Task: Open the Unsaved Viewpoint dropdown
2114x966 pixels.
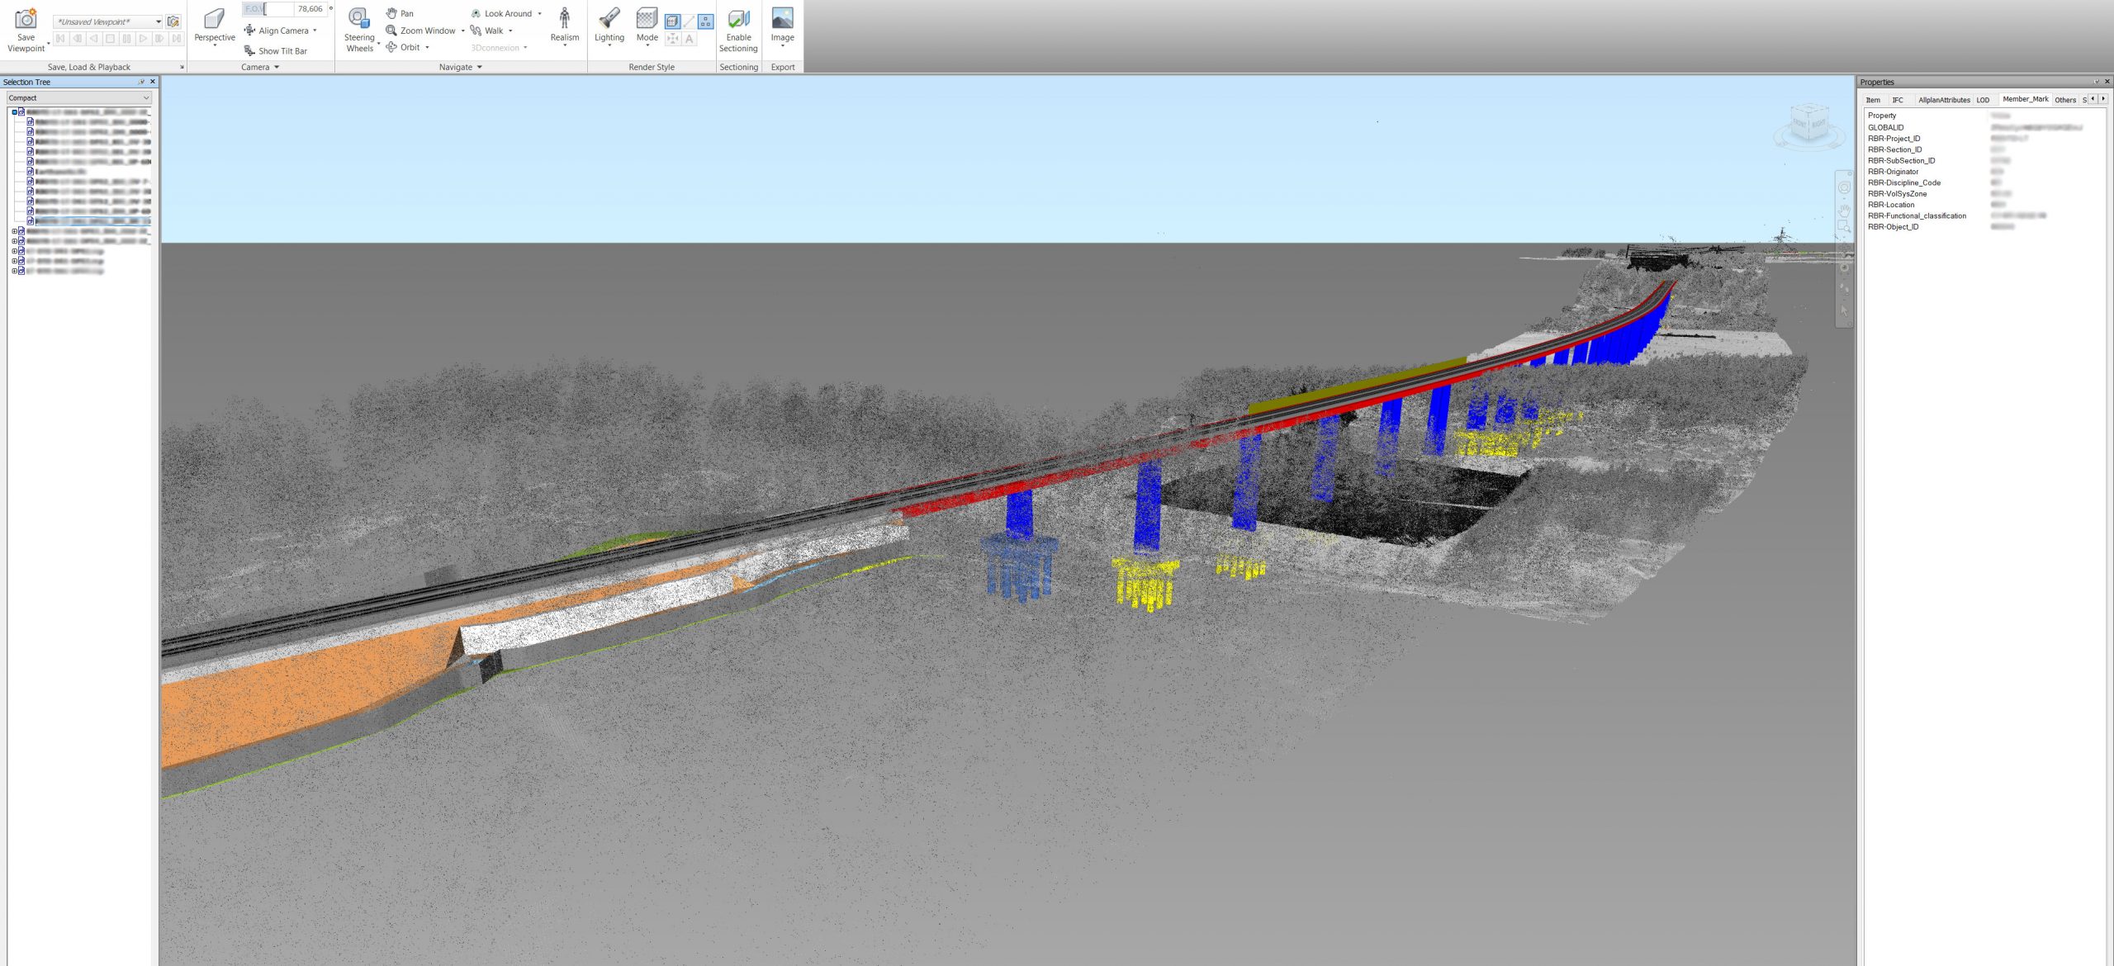Action: 159,21
